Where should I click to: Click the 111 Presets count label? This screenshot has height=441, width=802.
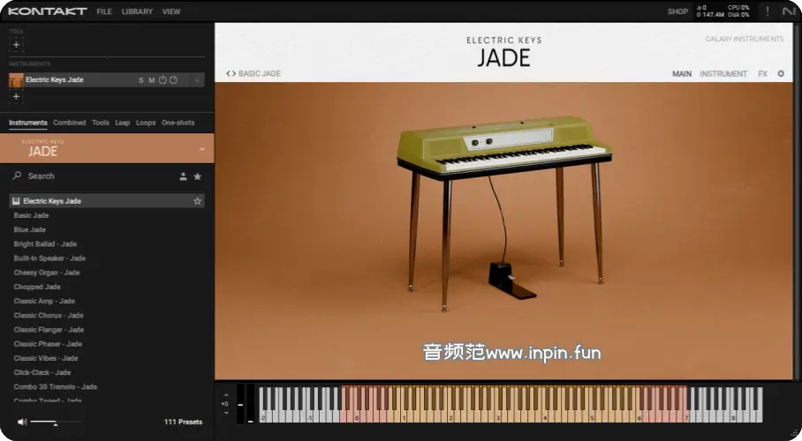pos(183,422)
